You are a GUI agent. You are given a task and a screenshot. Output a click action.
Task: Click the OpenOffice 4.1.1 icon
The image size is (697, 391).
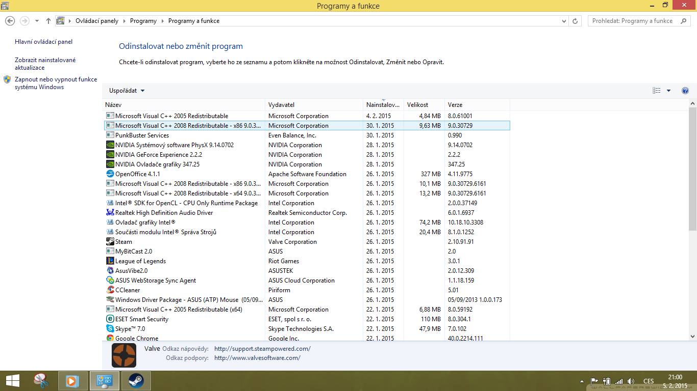pyautogui.click(x=110, y=174)
